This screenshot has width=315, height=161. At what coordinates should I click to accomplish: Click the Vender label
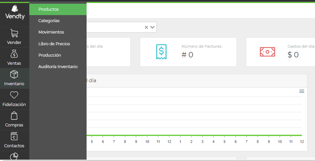click(14, 42)
